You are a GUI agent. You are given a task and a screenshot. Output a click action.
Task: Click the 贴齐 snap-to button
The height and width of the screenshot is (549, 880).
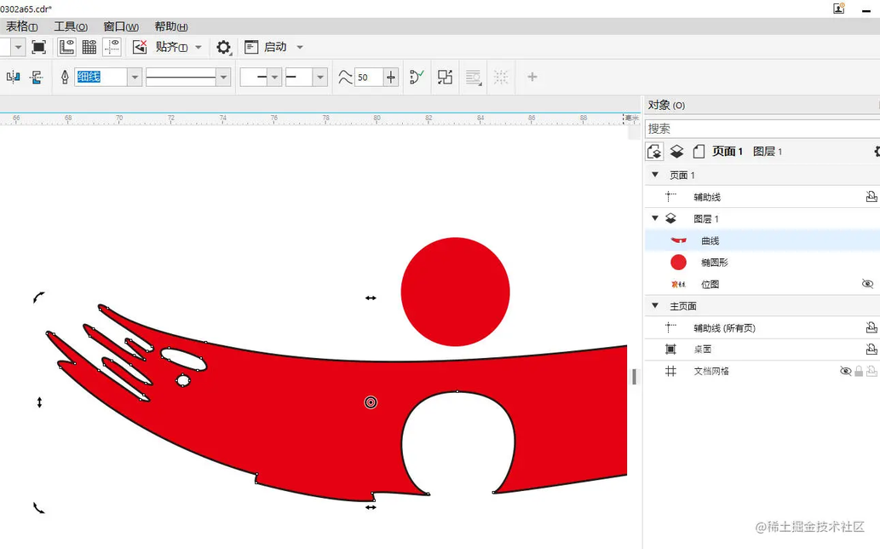pos(171,47)
